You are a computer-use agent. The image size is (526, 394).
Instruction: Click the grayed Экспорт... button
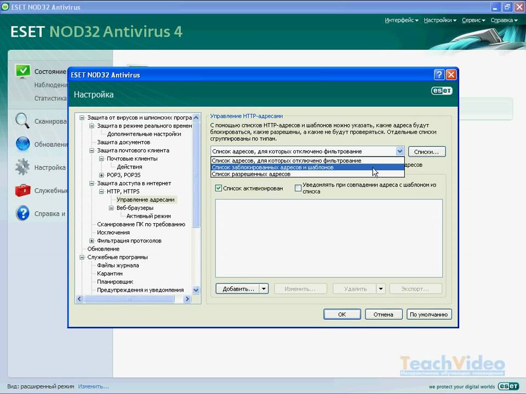tap(415, 288)
